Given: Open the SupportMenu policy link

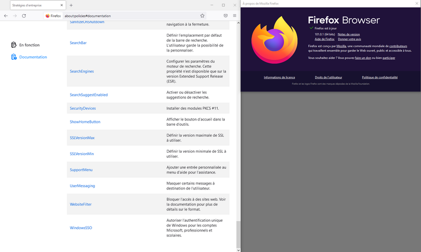Looking at the screenshot, I should [81, 170].
